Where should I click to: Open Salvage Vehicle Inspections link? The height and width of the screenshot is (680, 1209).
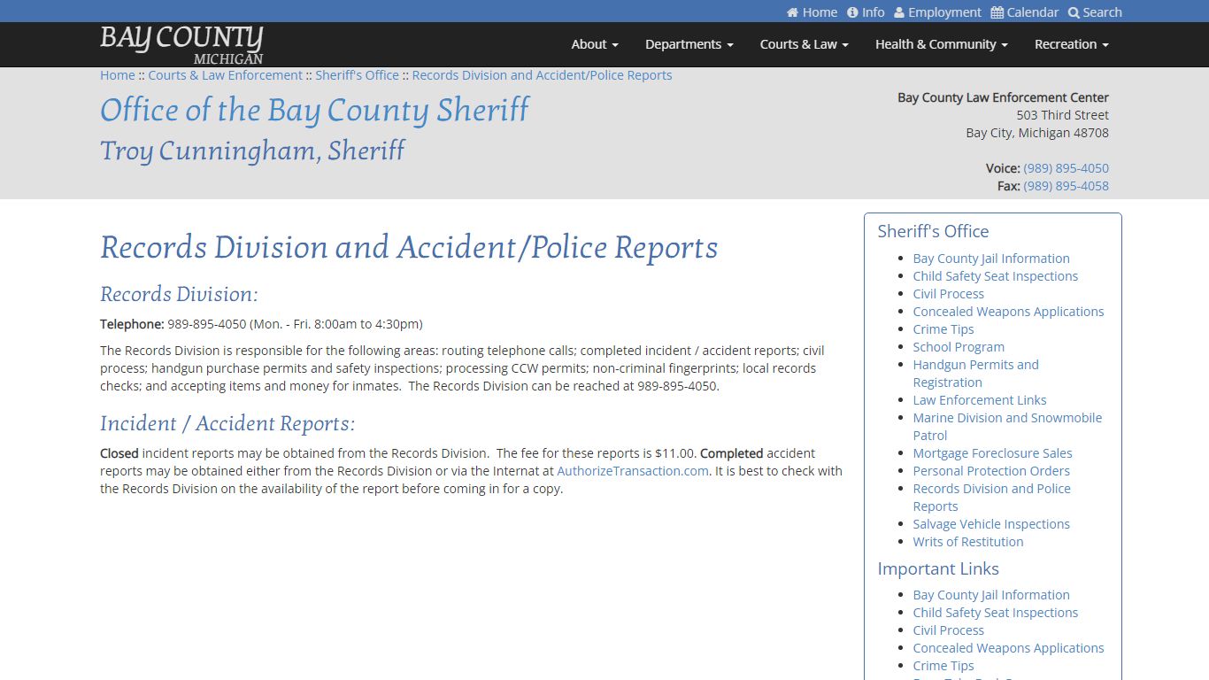991,524
